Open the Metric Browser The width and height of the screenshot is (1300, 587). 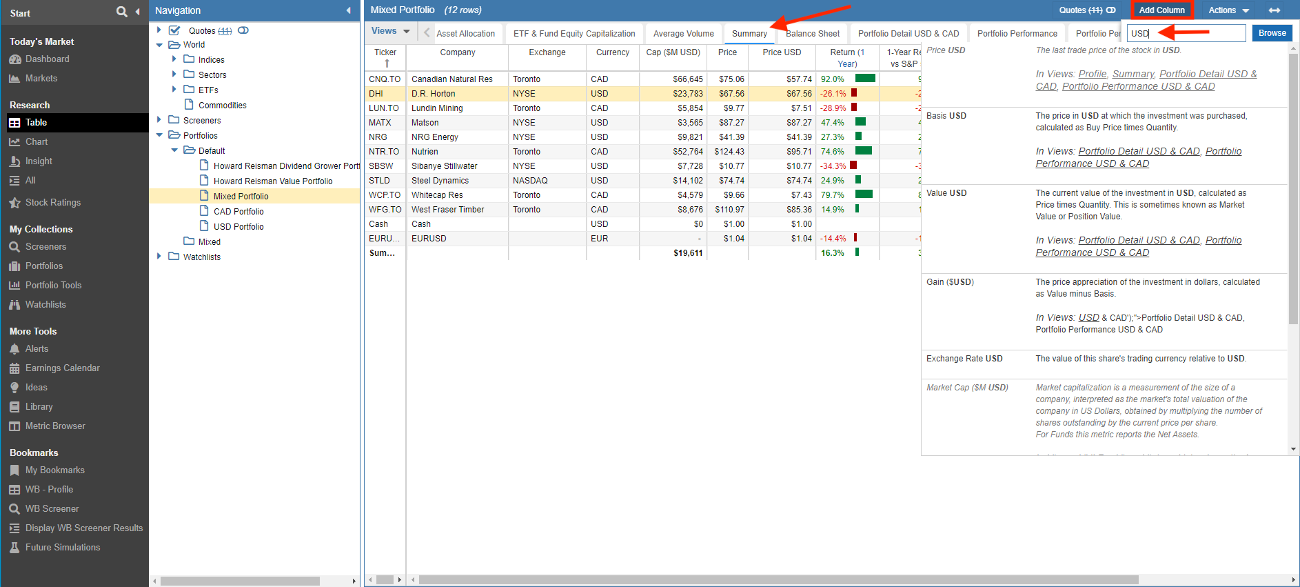55,426
